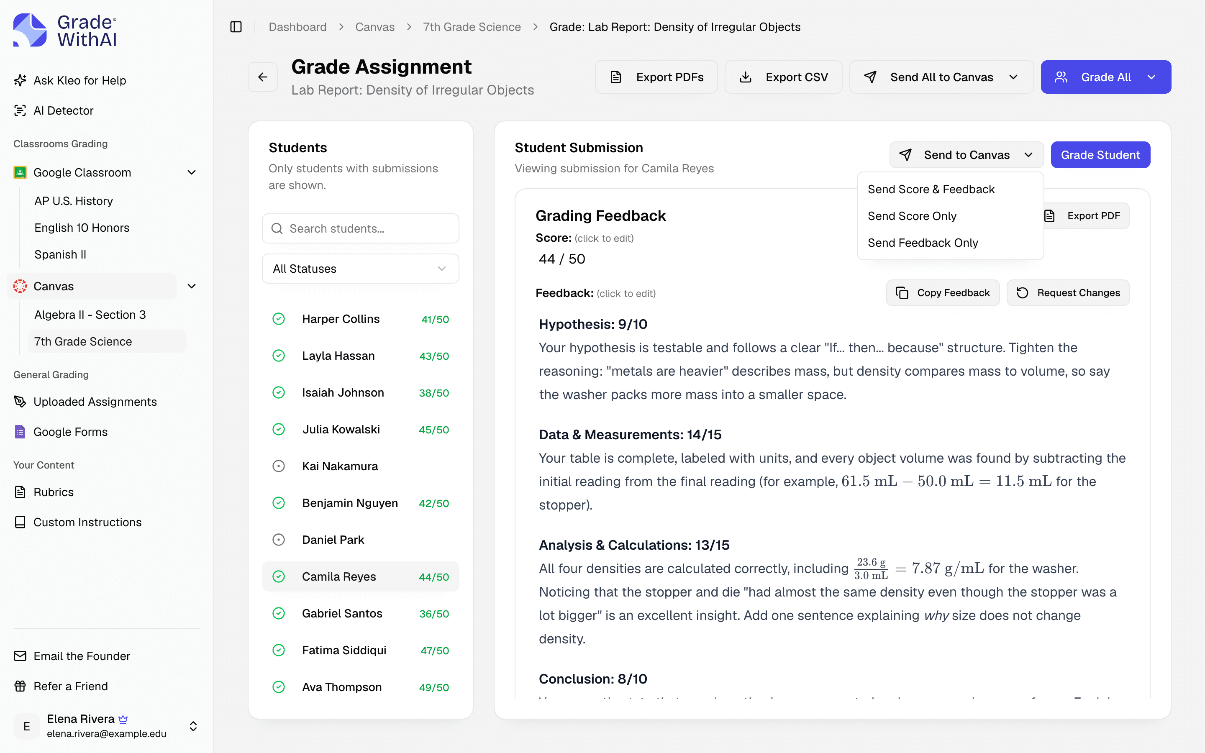Click Julia Kowalski graded check icon
The width and height of the screenshot is (1205, 753).
point(279,429)
